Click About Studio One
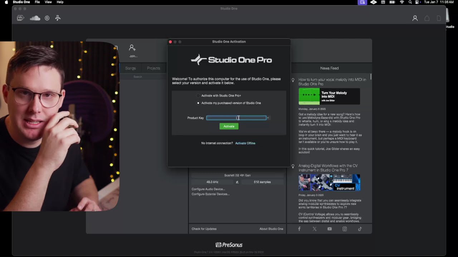Image resolution: width=458 pixels, height=257 pixels. (271, 229)
